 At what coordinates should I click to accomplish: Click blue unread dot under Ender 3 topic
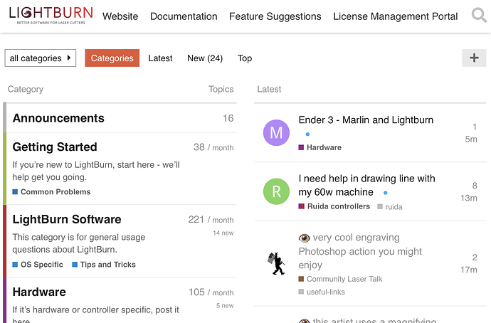[307, 134]
